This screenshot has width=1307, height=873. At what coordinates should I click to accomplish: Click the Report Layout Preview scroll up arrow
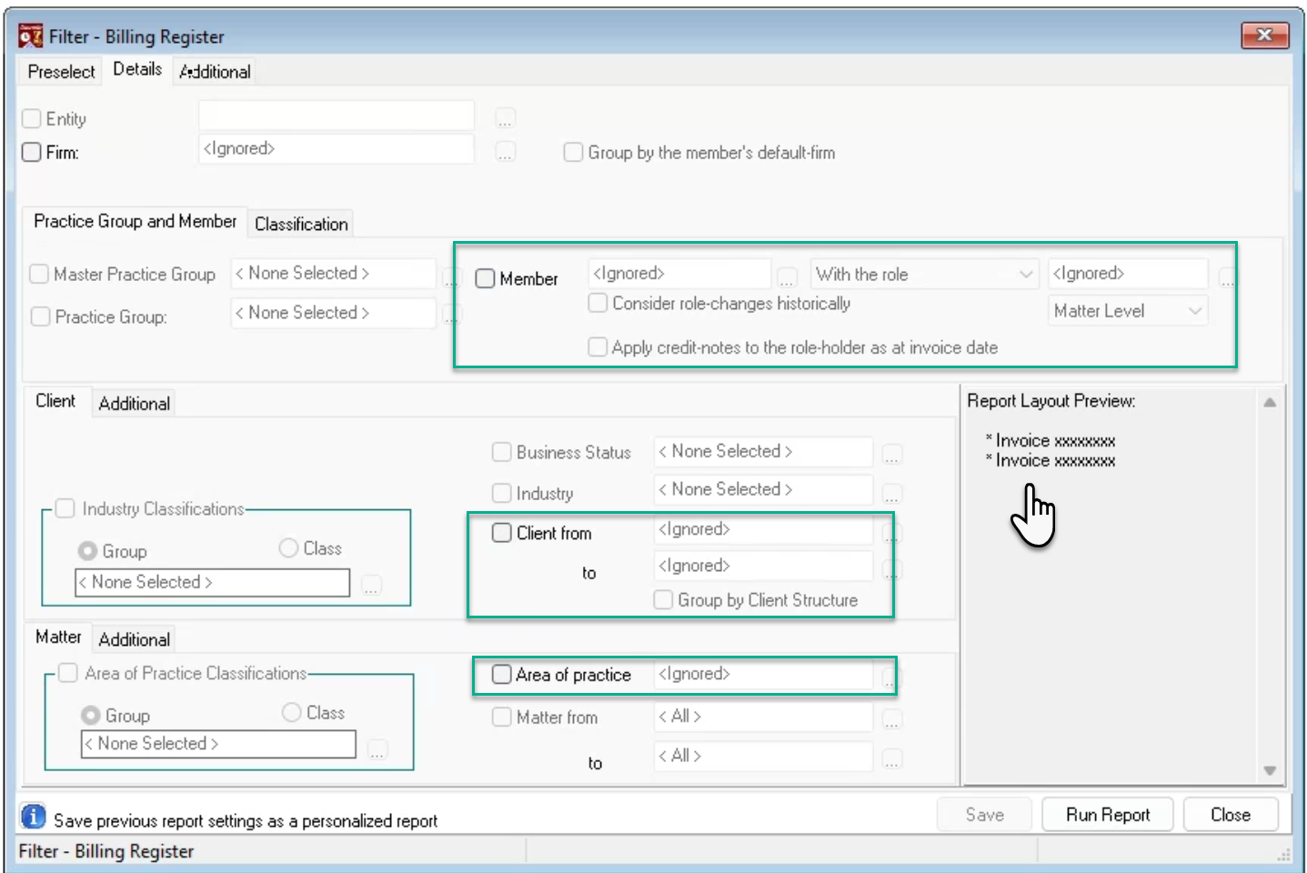point(1270,402)
